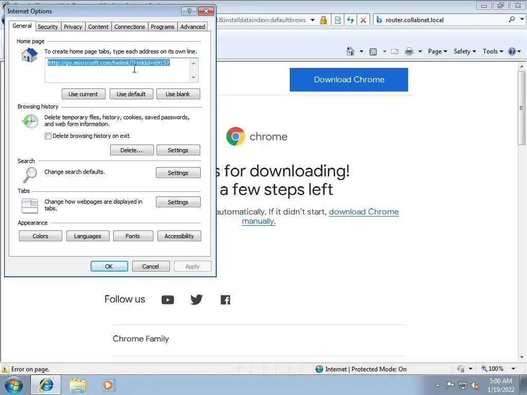Click Cancel in Internet Options
527x395 pixels.
(151, 266)
